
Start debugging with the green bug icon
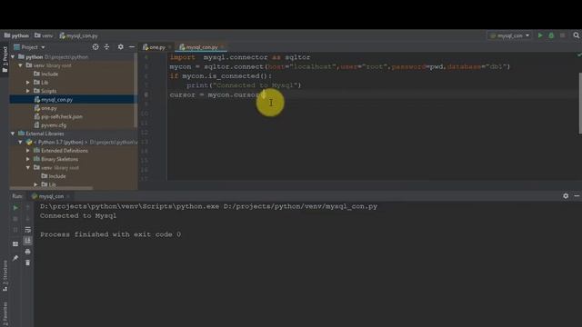551,35
